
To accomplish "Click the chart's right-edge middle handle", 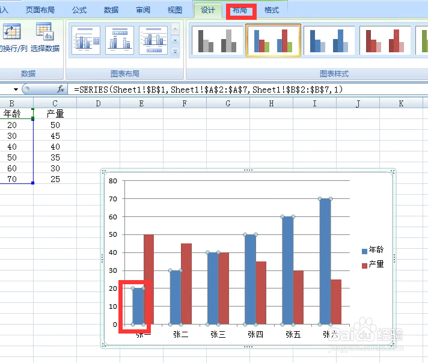I will click(x=394, y=258).
